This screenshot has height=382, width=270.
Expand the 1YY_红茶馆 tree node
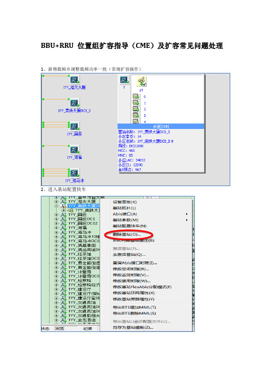point(56,254)
